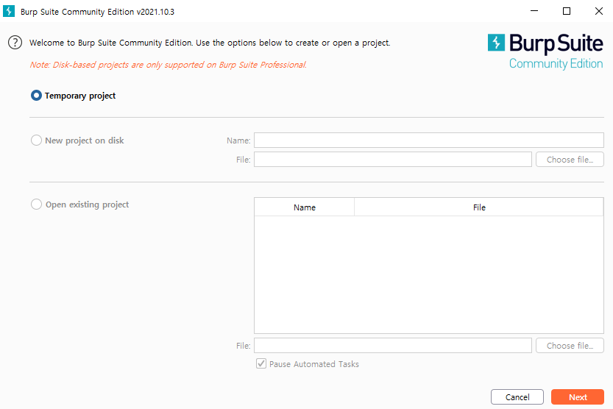This screenshot has height=409, width=613.
Task: Click the help question mark icon
Action: (15, 43)
